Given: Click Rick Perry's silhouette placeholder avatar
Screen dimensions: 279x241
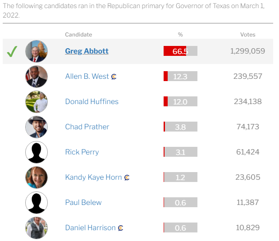Looking at the screenshot, I should pos(37,152).
